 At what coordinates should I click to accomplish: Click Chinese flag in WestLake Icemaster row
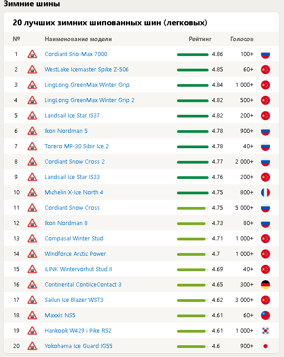pos(265,70)
